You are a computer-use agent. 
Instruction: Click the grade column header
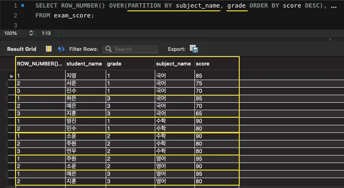click(x=130, y=64)
